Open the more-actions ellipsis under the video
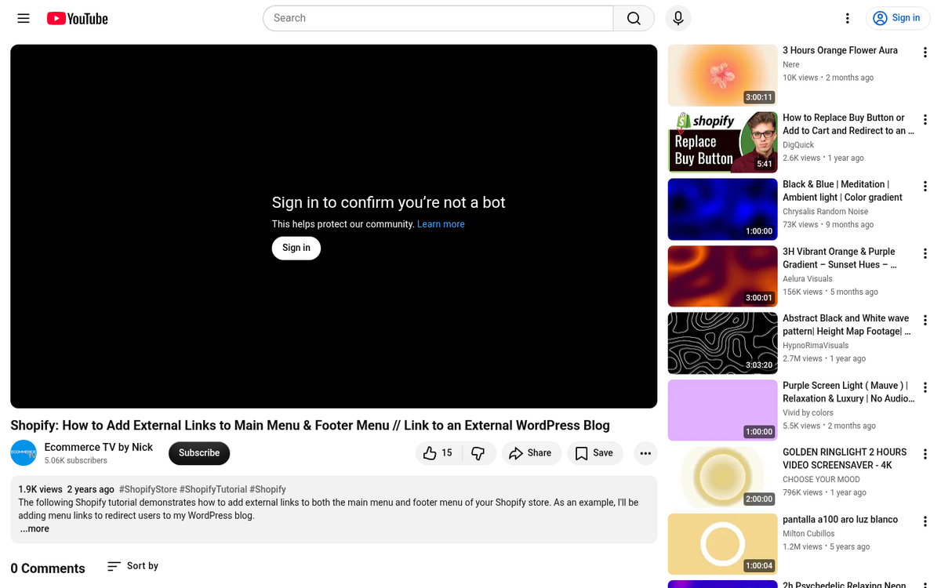The width and height of the screenshot is (941, 588). 645,453
